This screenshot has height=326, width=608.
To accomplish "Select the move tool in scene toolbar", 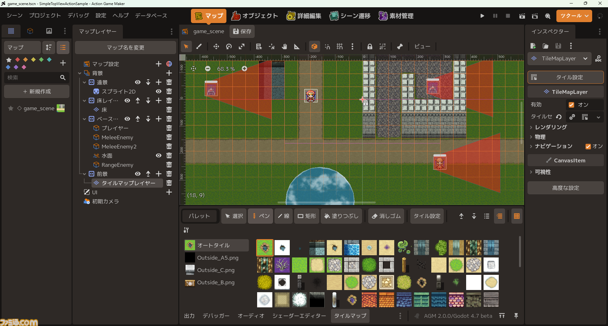I will [216, 46].
